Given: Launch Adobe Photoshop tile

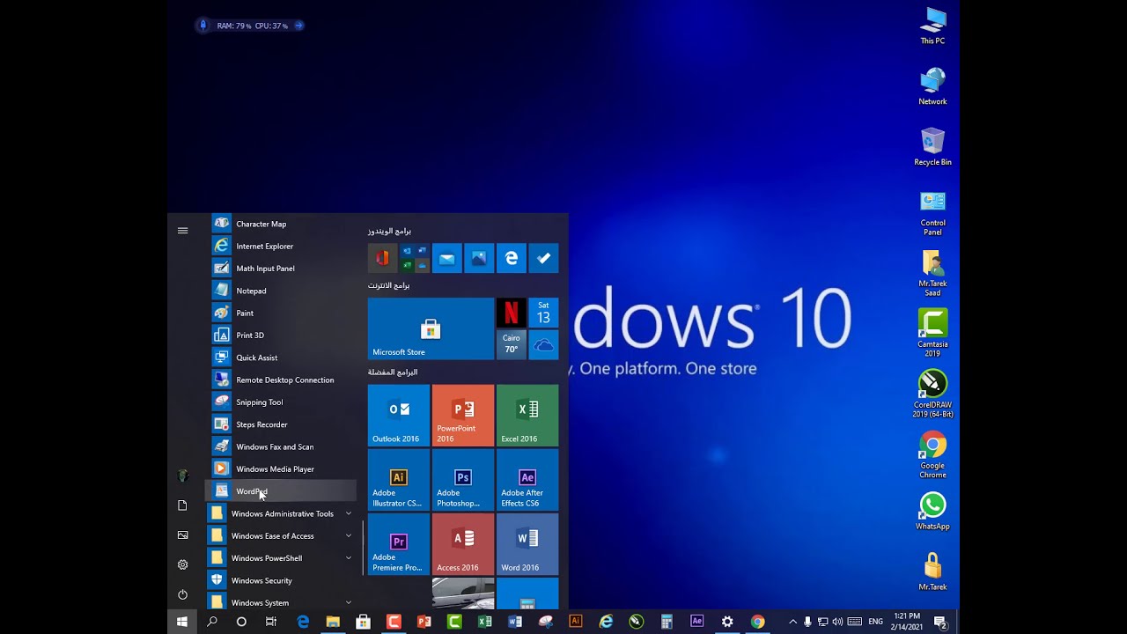Looking at the screenshot, I should (x=463, y=480).
